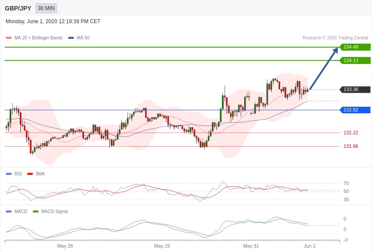The width and height of the screenshot is (372, 252).
Task: Click the green MACD Signal legend swatch
Action: [x=35, y=211]
